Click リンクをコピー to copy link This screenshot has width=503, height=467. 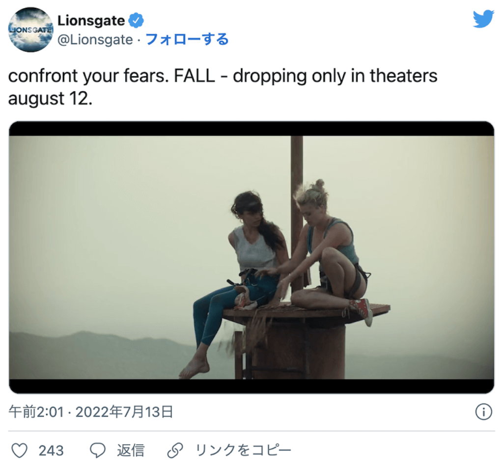(x=243, y=450)
